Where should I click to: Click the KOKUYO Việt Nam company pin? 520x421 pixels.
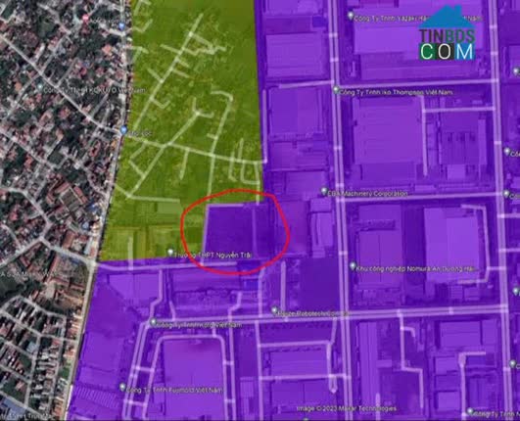pyautogui.click(x=40, y=87)
